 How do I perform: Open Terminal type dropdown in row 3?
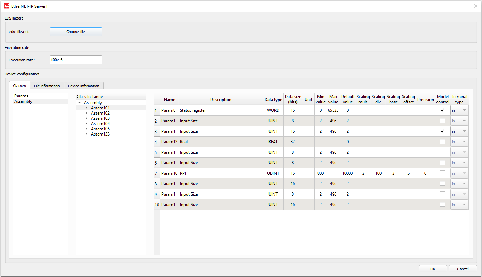click(459, 131)
